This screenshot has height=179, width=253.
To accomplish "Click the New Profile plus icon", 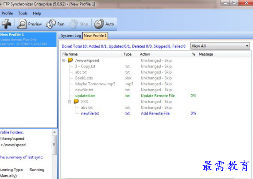I will [x=7, y=24].
